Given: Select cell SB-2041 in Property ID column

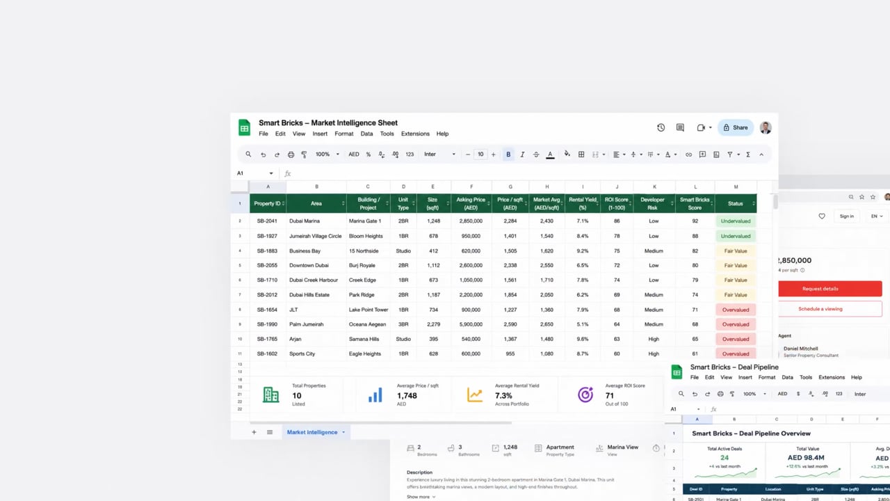Looking at the screenshot, I should pyautogui.click(x=268, y=221).
